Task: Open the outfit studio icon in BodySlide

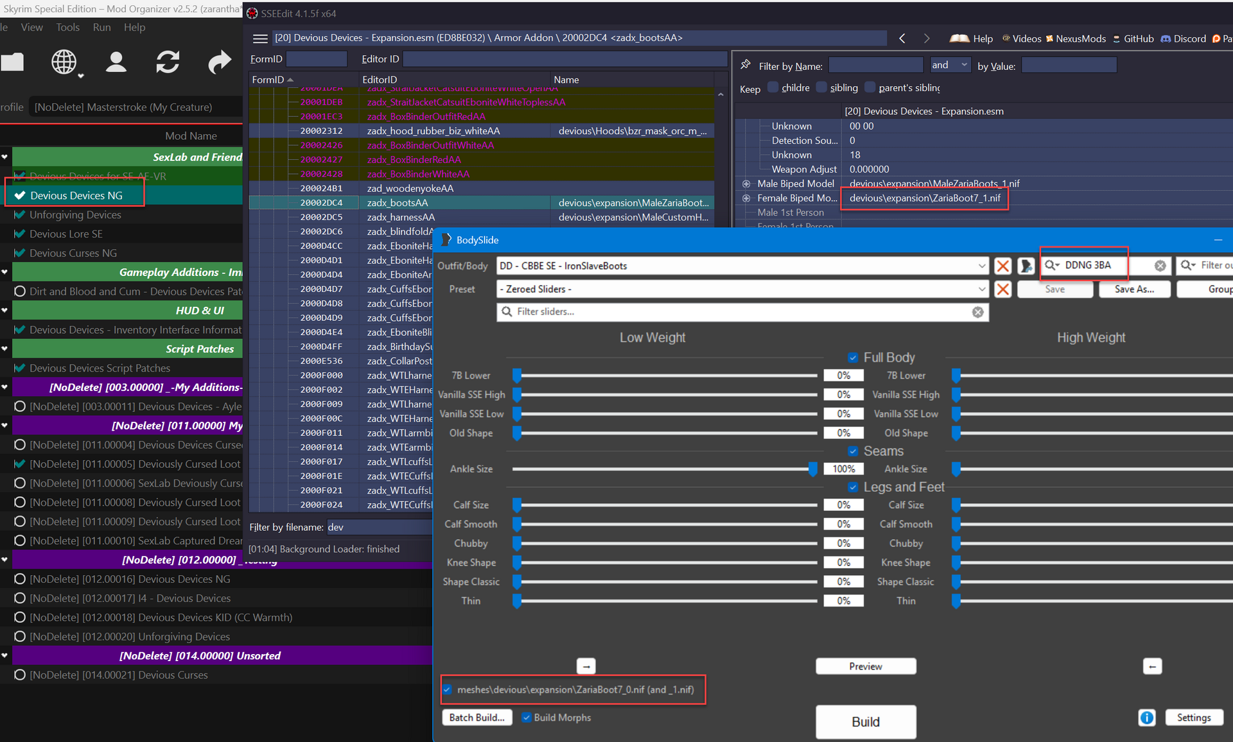Action: coord(1026,266)
